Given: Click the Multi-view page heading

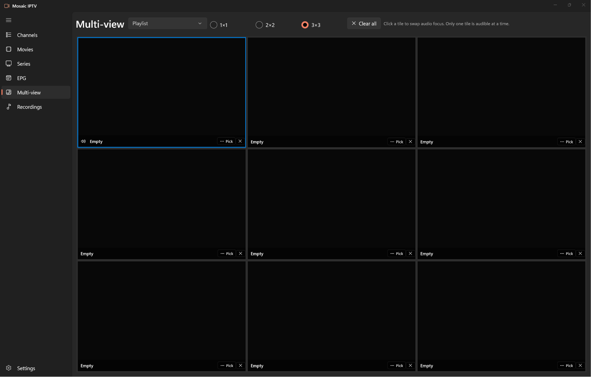Looking at the screenshot, I should (x=100, y=24).
